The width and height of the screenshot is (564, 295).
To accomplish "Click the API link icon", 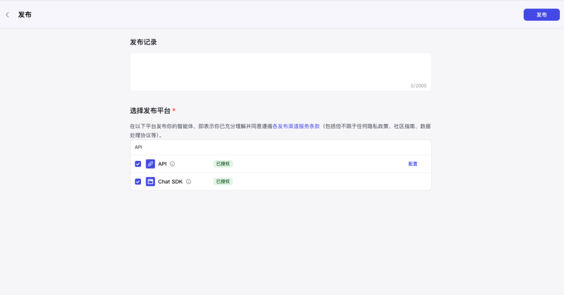I will 150,164.
